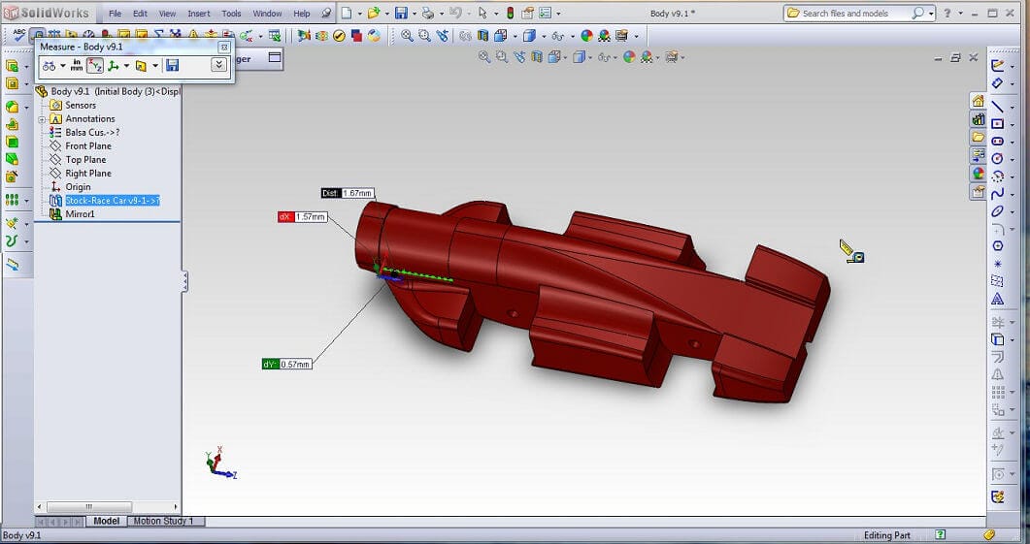Click the spell check ABC icon
The image size is (1030, 544).
pos(19,36)
